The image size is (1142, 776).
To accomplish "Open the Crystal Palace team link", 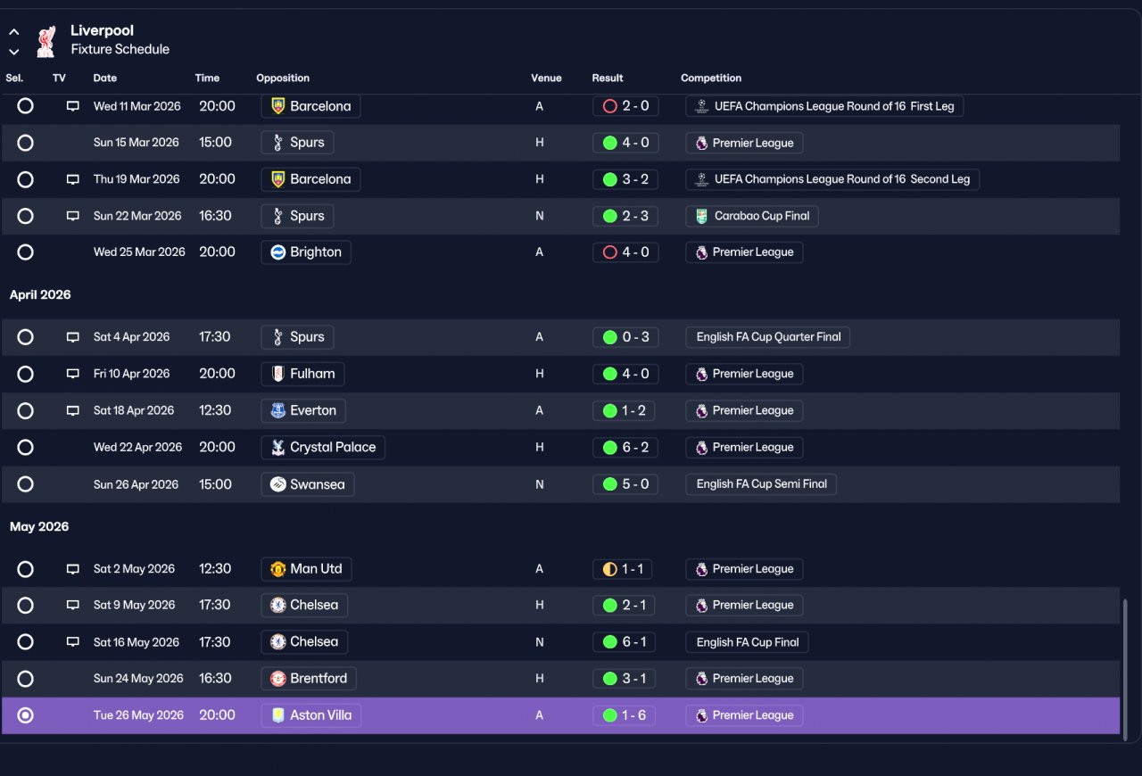I will [323, 448].
